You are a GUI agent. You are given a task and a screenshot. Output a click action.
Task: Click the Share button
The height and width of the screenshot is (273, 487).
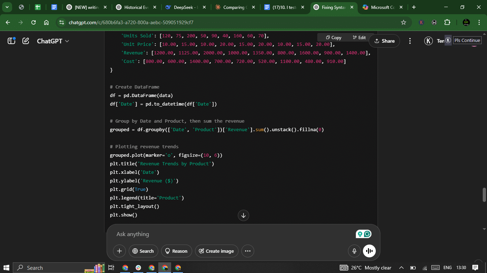pyautogui.click(x=384, y=41)
